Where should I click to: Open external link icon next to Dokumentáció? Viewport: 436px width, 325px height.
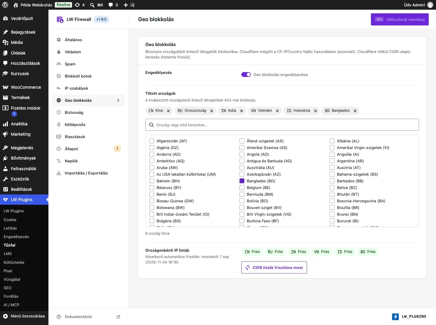[x=118, y=317]
